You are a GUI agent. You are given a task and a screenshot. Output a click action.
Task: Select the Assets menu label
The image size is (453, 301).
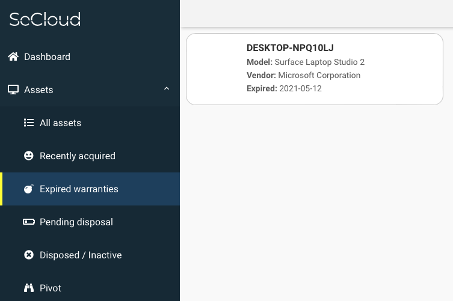pos(39,90)
